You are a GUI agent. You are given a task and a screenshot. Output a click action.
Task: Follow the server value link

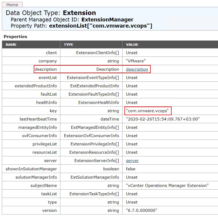132,161
